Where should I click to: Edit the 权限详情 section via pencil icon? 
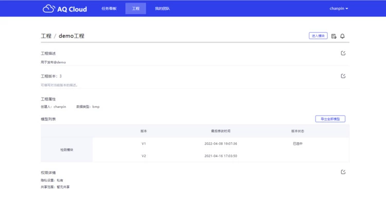tap(343, 172)
